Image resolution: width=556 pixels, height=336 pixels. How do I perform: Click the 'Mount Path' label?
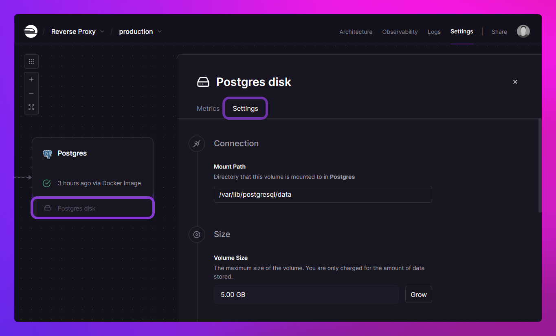(x=230, y=167)
